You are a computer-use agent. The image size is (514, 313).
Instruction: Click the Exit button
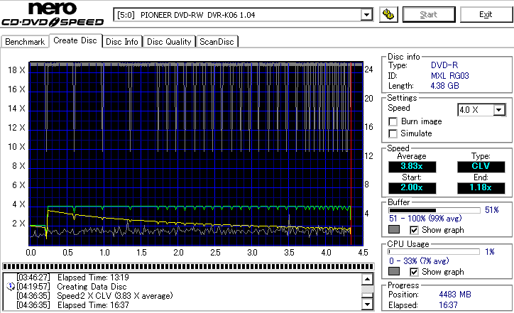486,14
